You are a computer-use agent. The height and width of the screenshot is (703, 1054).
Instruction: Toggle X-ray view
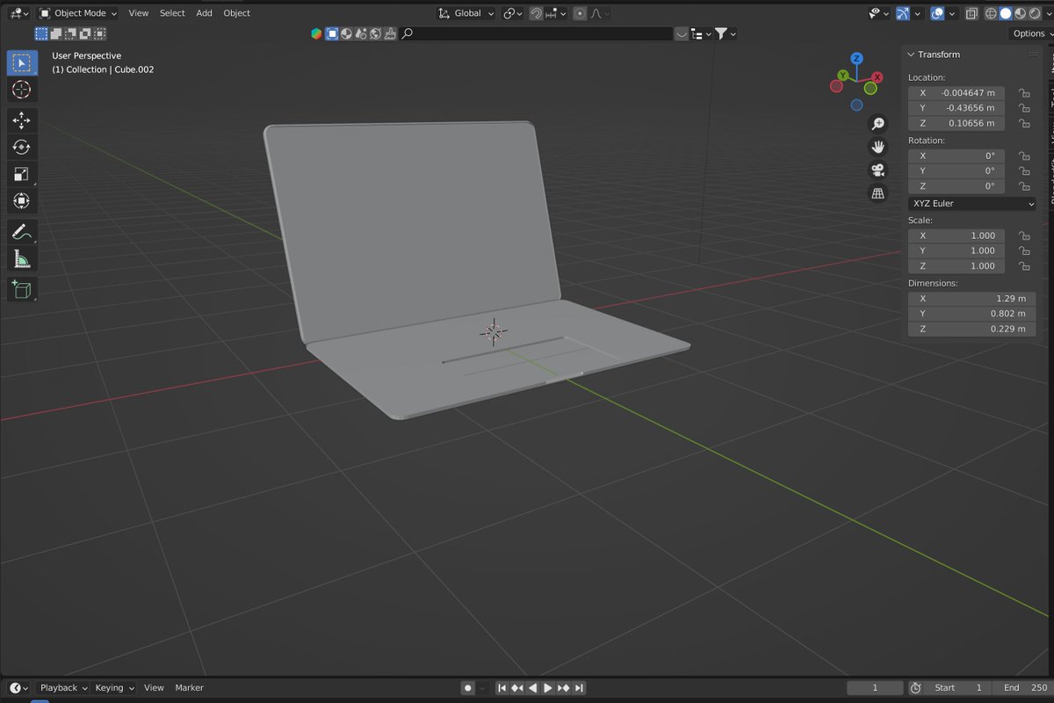pyautogui.click(x=971, y=13)
